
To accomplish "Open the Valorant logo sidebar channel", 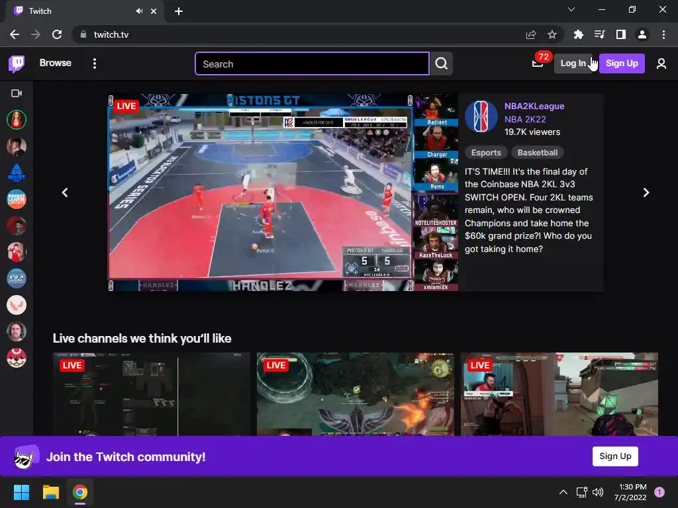I will click(17, 305).
